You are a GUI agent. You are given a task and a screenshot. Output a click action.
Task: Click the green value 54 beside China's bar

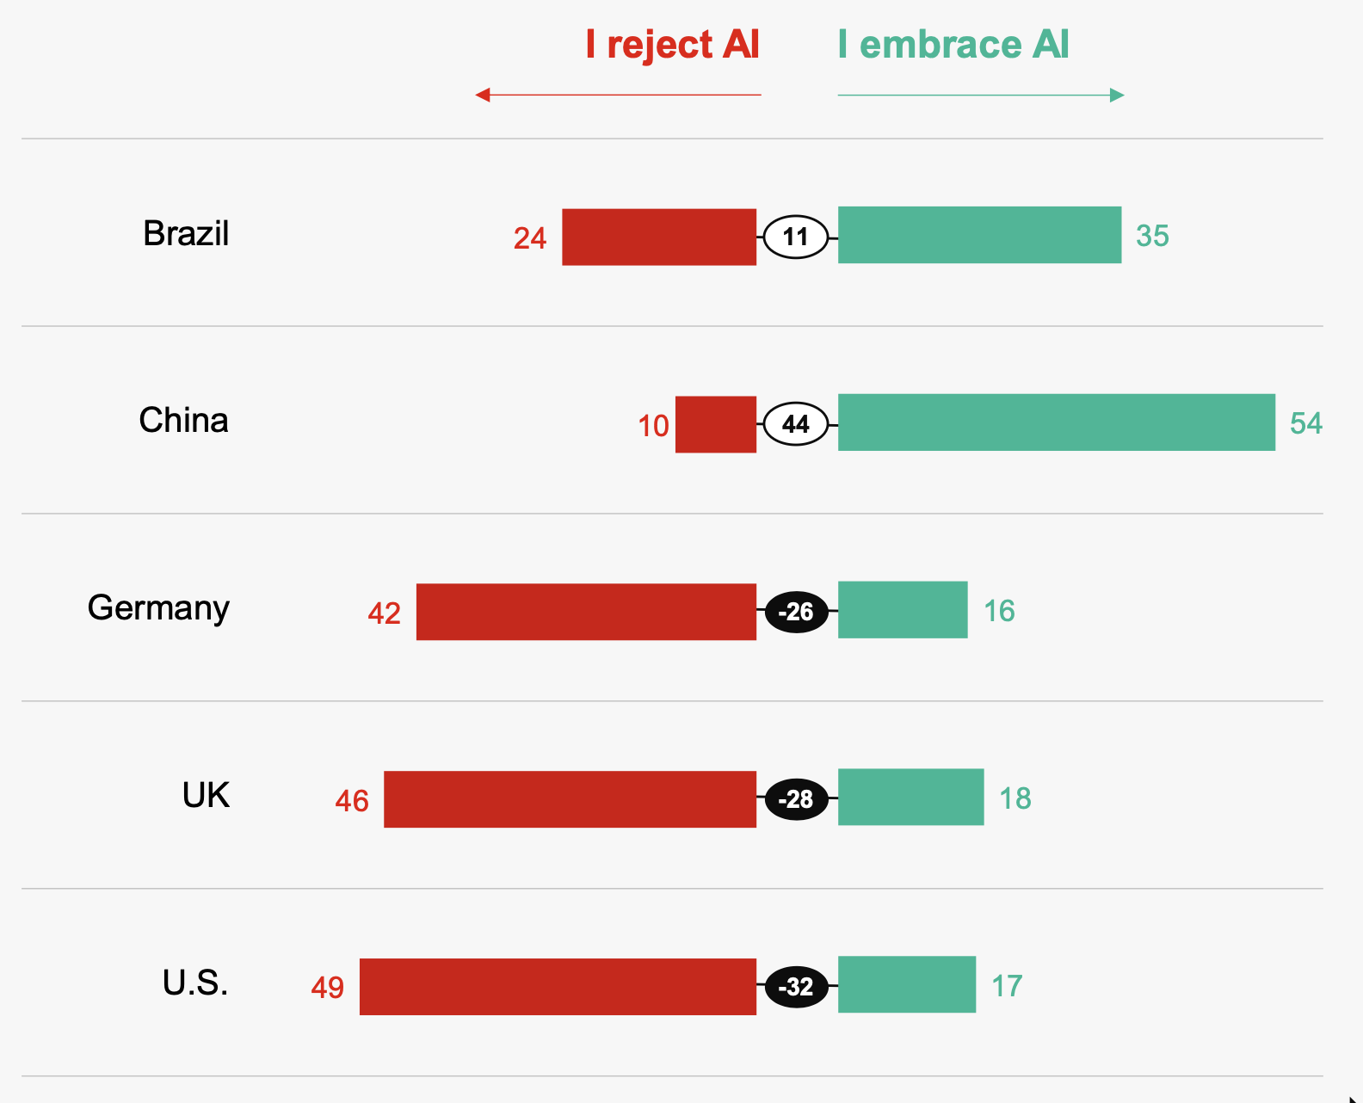(1305, 423)
